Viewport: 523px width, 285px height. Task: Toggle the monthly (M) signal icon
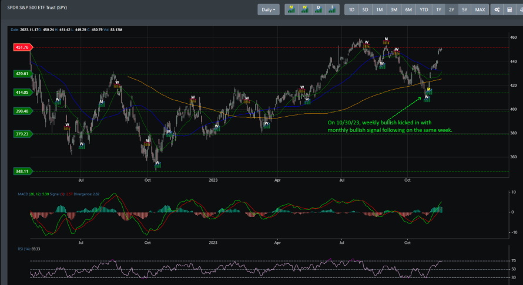(291, 9)
